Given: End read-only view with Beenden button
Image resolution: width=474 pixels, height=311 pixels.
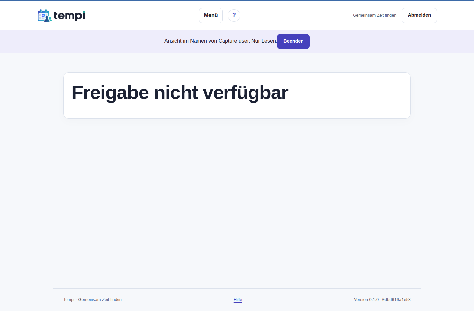Looking at the screenshot, I should tap(293, 41).
